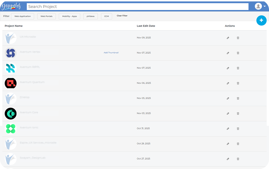Image resolution: width=269 pixels, height=169 pixels.
Task: Filter by pVideos category
Action: coord(91,16)
